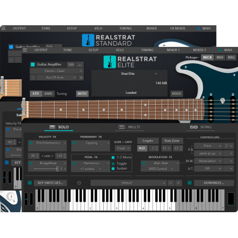
Task: Go to next amp preset arrow
Action: pos(81,77)
